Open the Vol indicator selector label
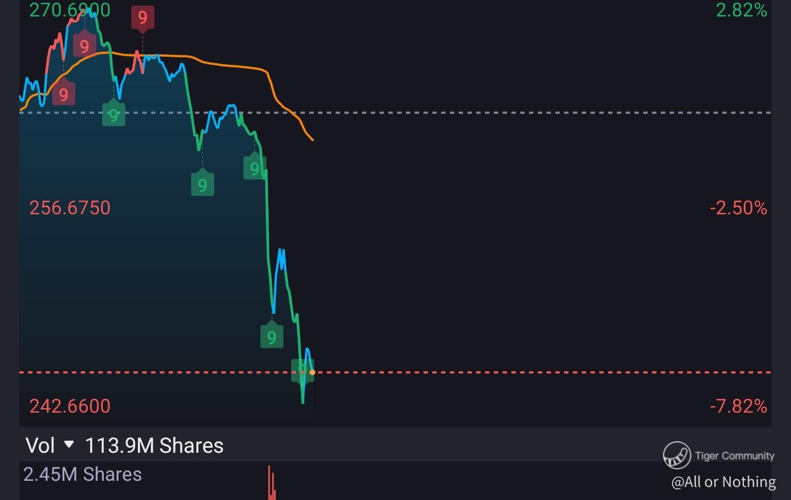This screenshot has height=500, width=791. (40, 446)
